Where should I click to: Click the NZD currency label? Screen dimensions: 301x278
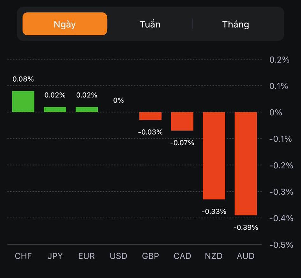coord(214,256)
